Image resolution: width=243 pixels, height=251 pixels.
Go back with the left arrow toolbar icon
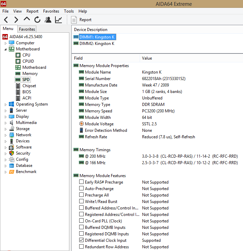(6, 20)
